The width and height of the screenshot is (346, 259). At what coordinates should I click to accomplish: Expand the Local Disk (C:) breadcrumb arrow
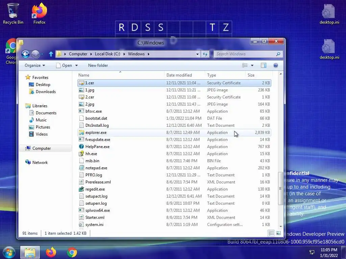point(124,54)
